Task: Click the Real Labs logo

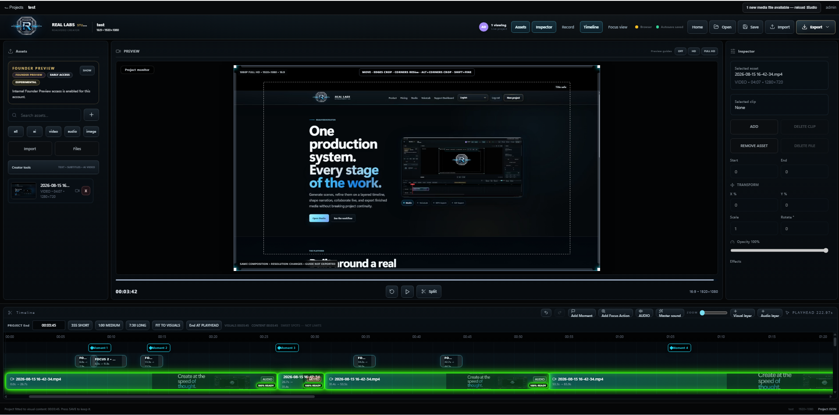Action: click(x=26, y=26)
